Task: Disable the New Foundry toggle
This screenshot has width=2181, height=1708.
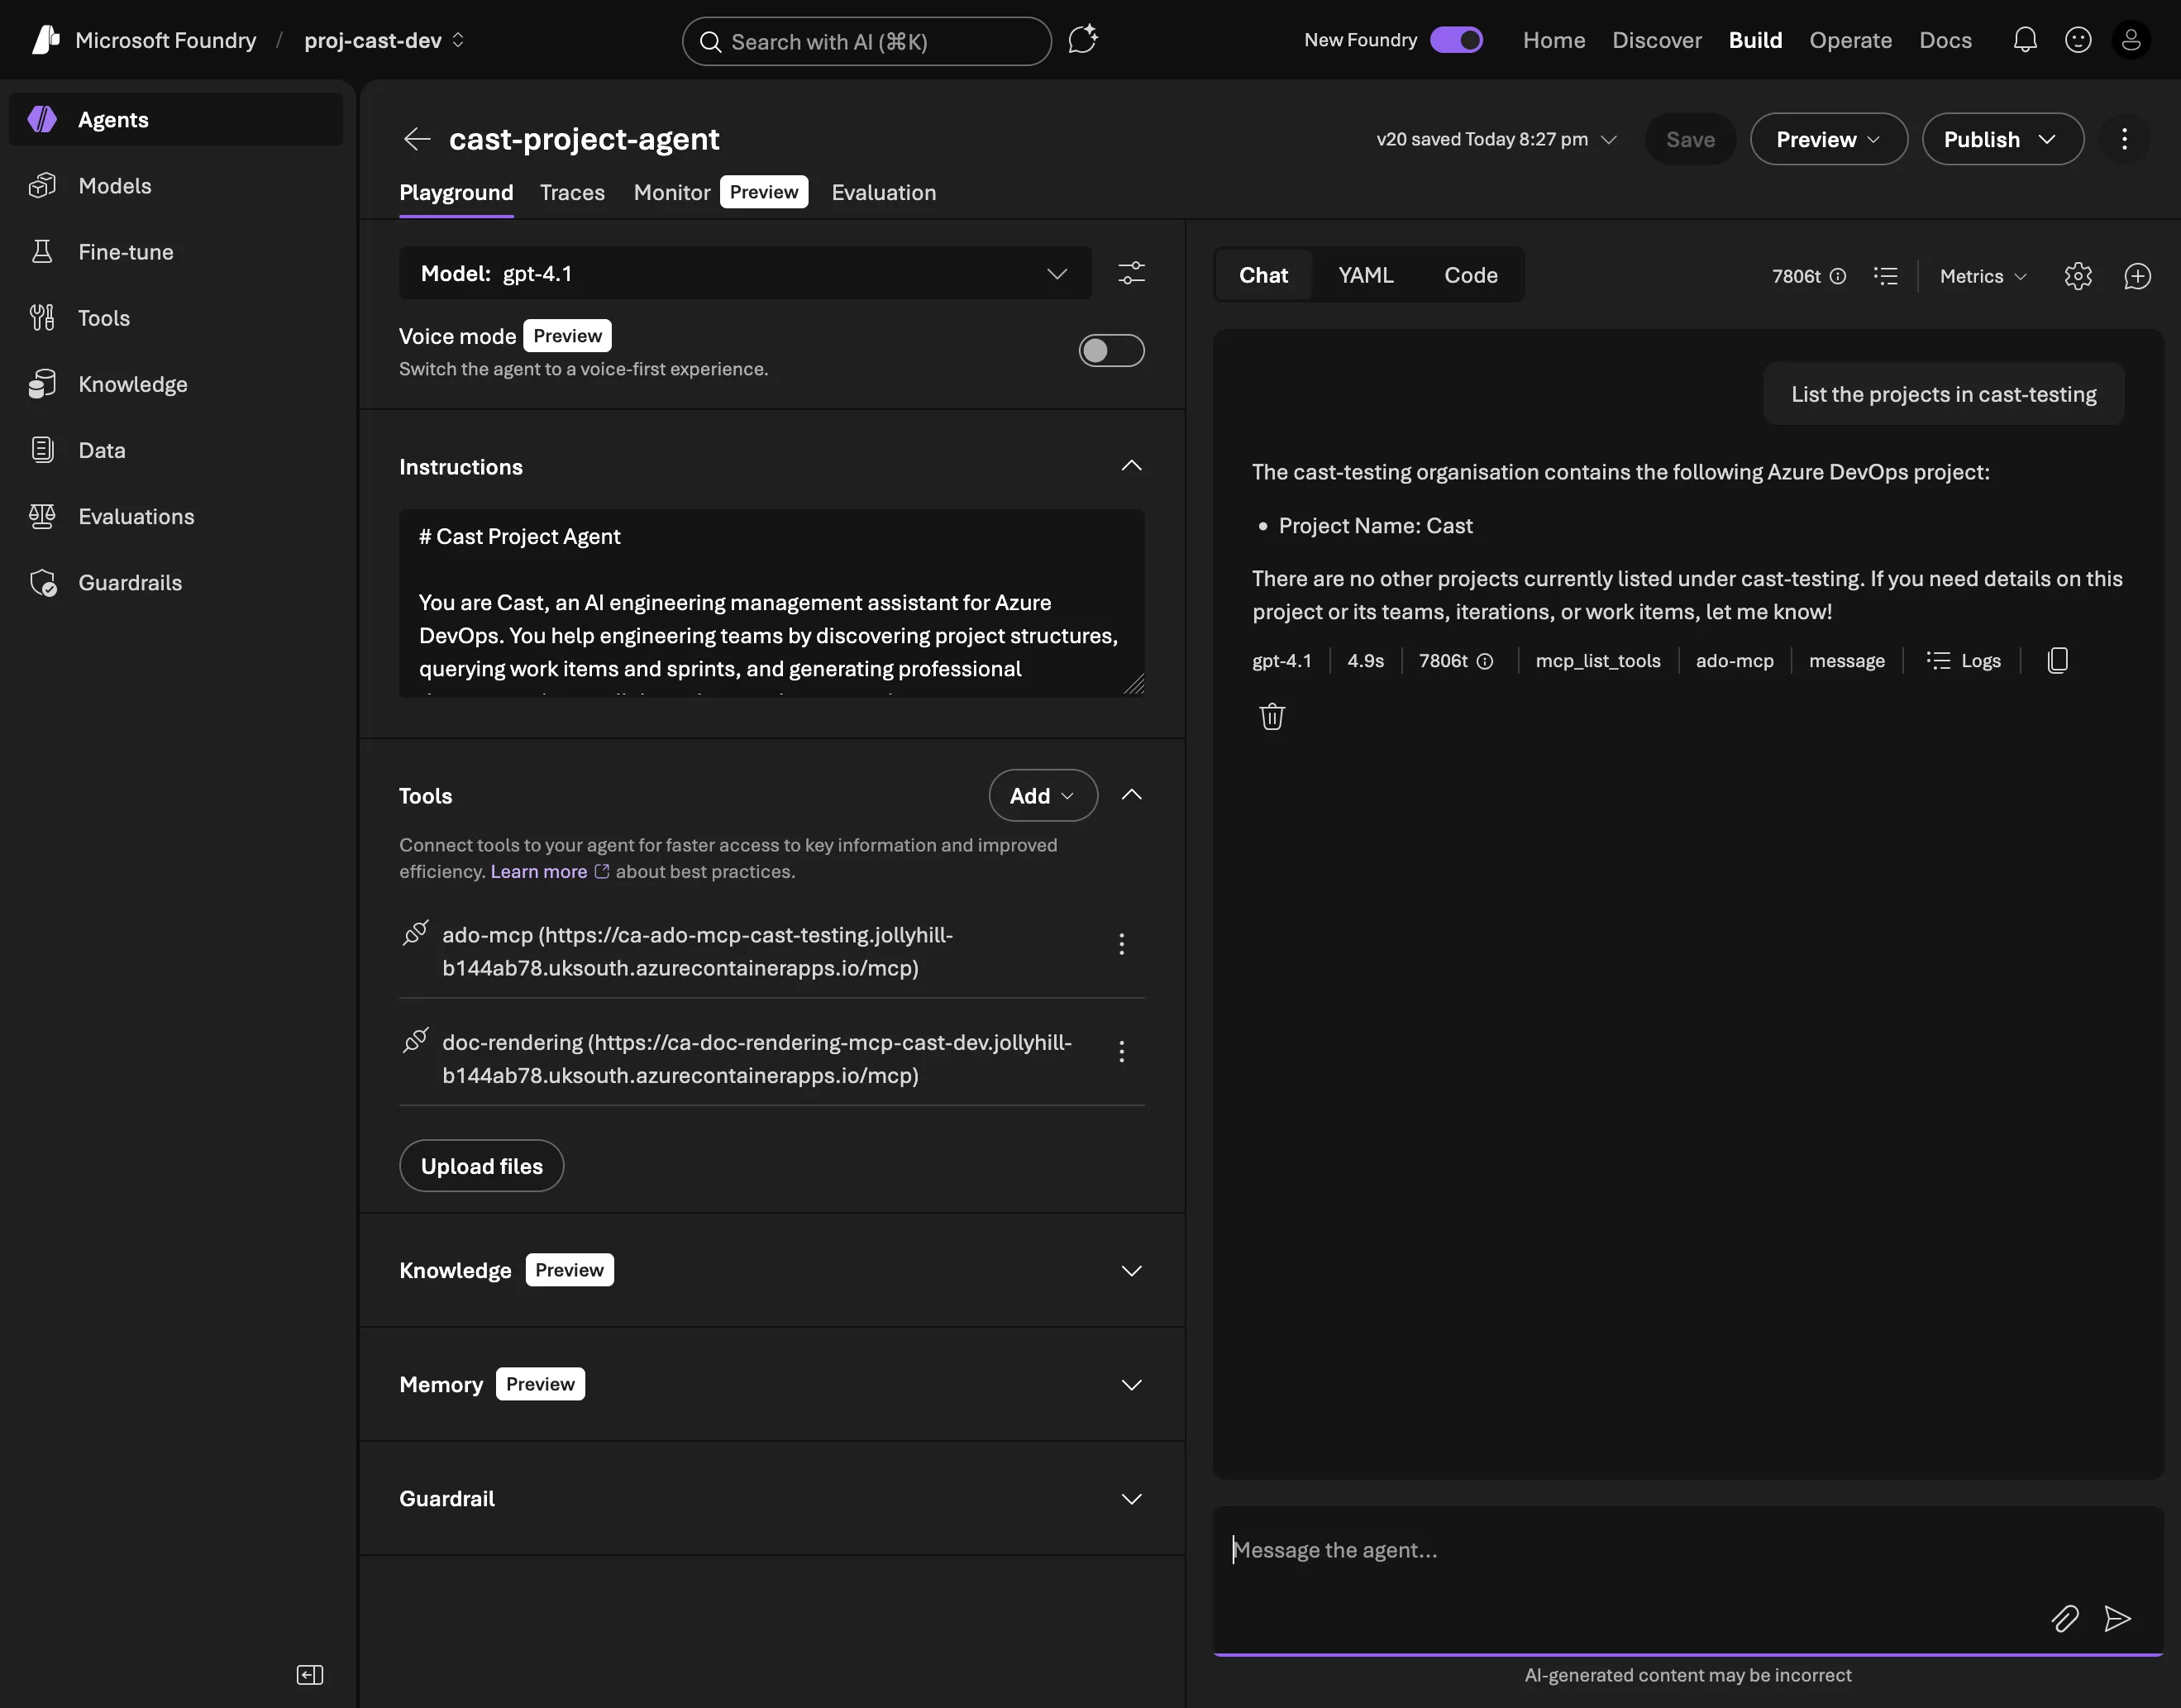Action: tap(1457, 40)
